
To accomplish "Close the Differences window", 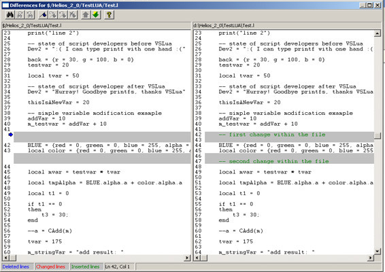I will [x=378, y=5].
